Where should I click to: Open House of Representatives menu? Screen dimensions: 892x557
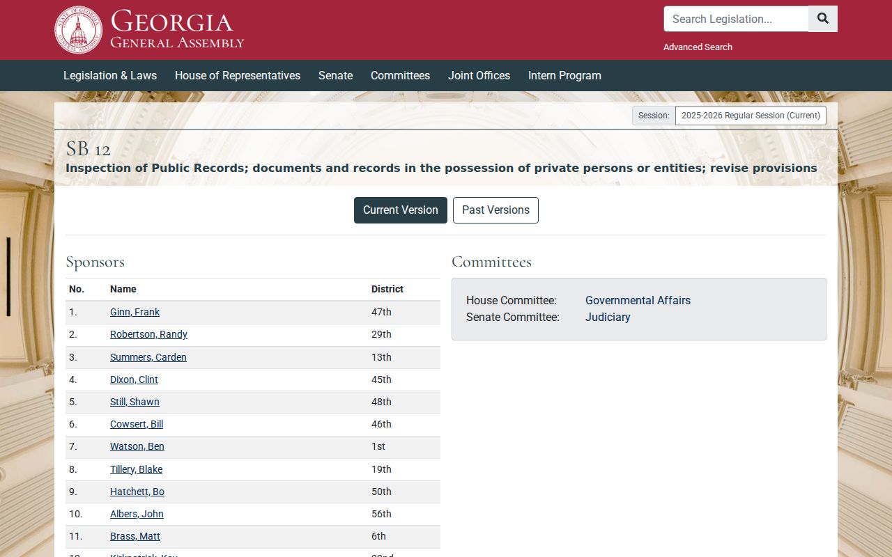point(238,75)
